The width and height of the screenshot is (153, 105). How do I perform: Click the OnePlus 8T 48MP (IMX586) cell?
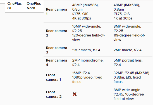click(x=85, y=12)
